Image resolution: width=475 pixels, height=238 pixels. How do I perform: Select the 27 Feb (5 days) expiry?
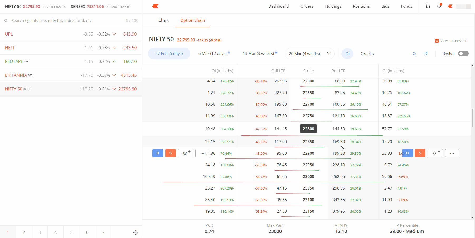[169, 54]
